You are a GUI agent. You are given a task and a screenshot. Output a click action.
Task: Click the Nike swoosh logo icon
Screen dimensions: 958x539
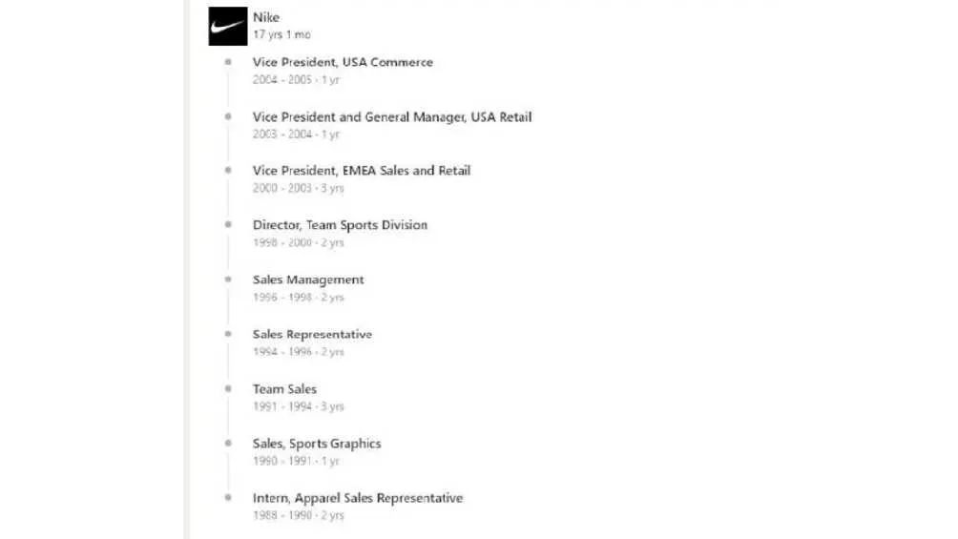pos(227,27)
